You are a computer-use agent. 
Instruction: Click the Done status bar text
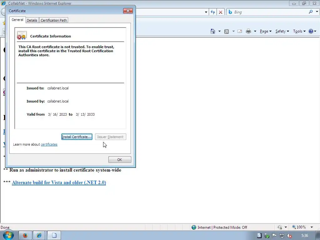tap(5, 227)
